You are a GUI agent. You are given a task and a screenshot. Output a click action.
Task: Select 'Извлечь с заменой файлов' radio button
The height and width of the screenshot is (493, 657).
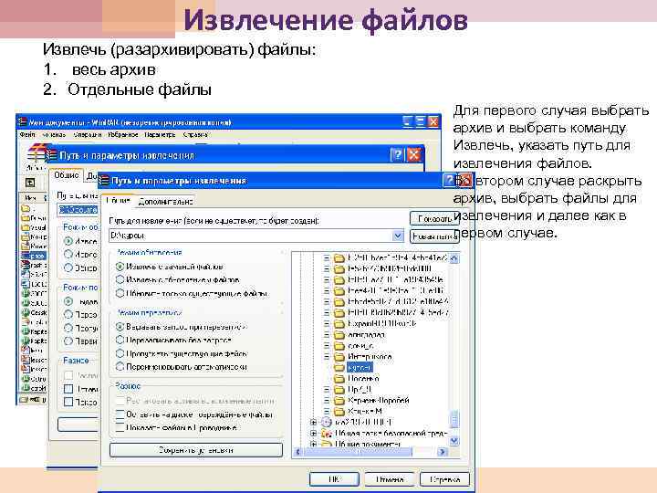[120, 267]
